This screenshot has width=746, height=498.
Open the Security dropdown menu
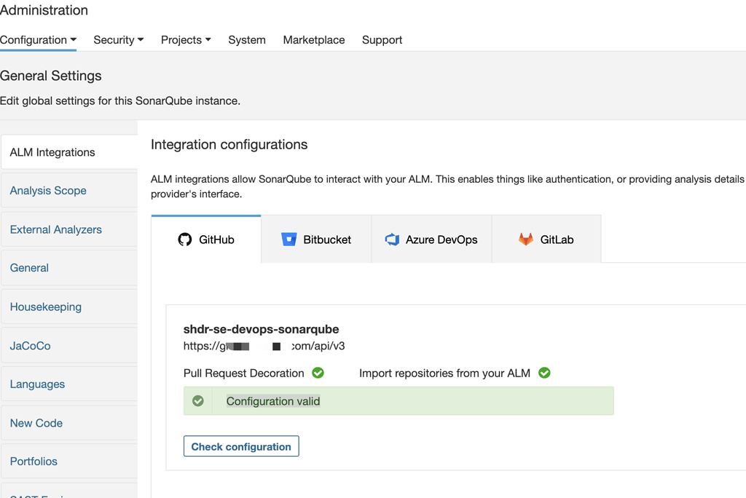[x=119, y=40]
